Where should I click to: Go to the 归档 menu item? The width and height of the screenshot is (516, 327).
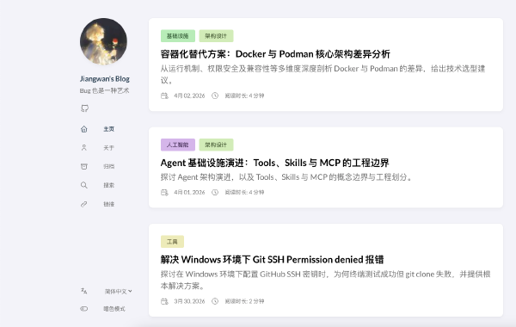[109, 166]
